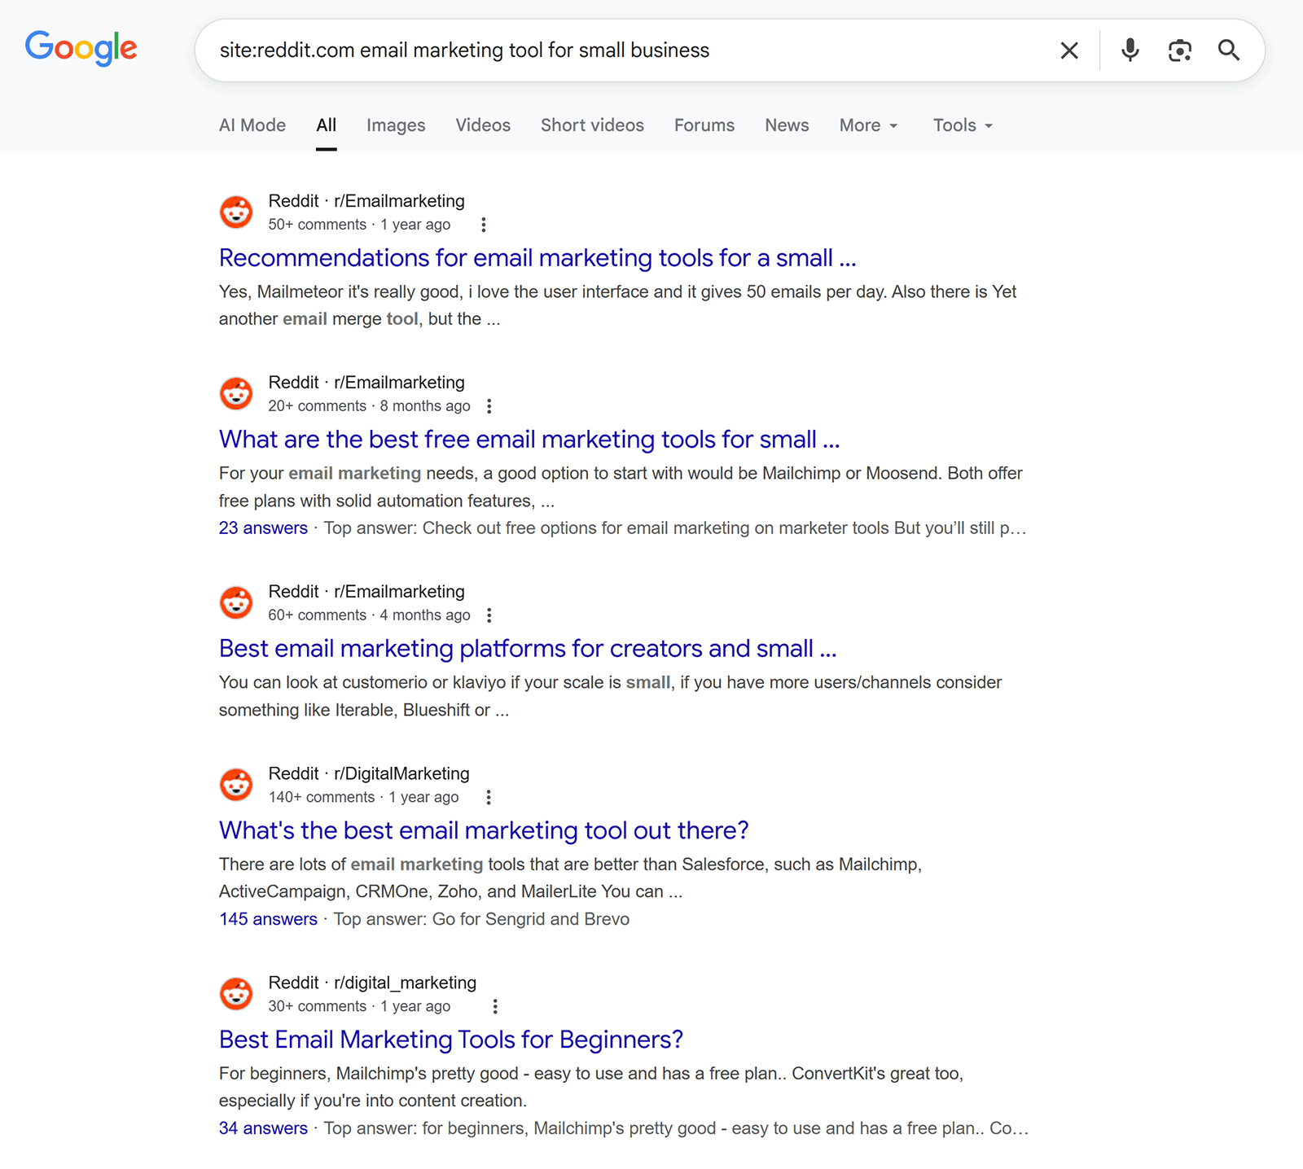Open the News search results

(786, 125)
